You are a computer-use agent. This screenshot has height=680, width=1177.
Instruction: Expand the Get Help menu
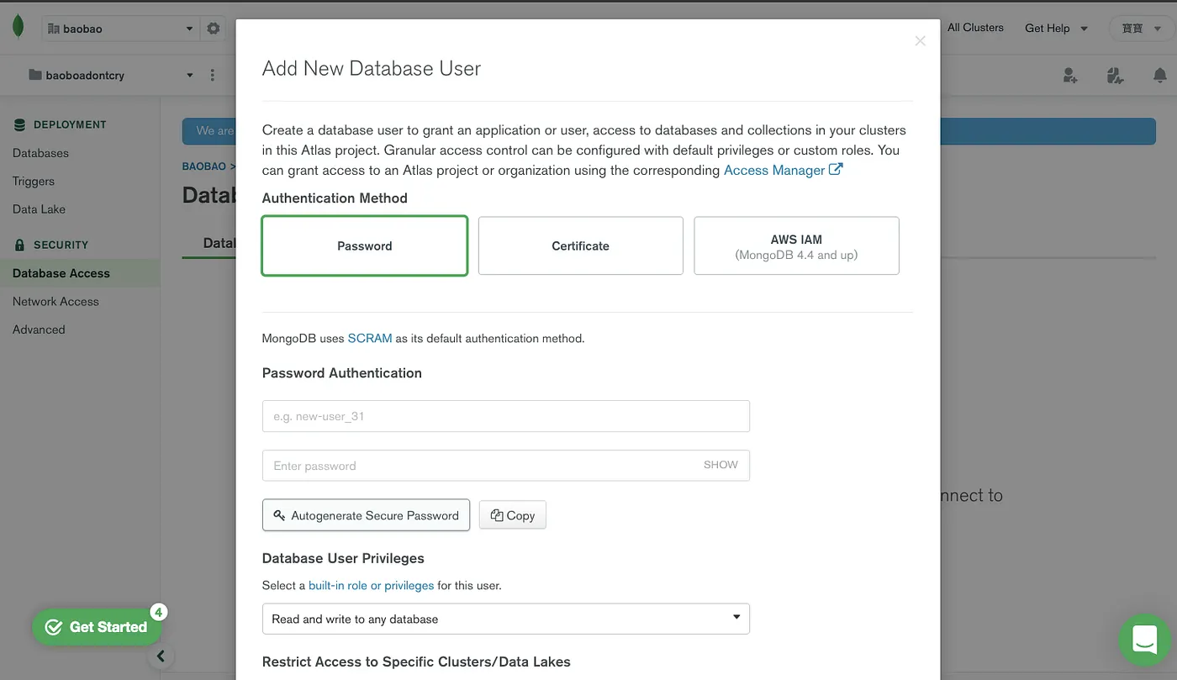[x=1056, y=28]
